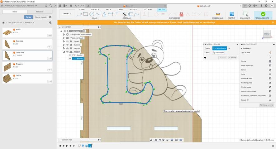Click Cancelar in Patrón Circular dialog
The width and height of the screenshot is (276, 149).
pyautogui.click(x=233, y=58)
